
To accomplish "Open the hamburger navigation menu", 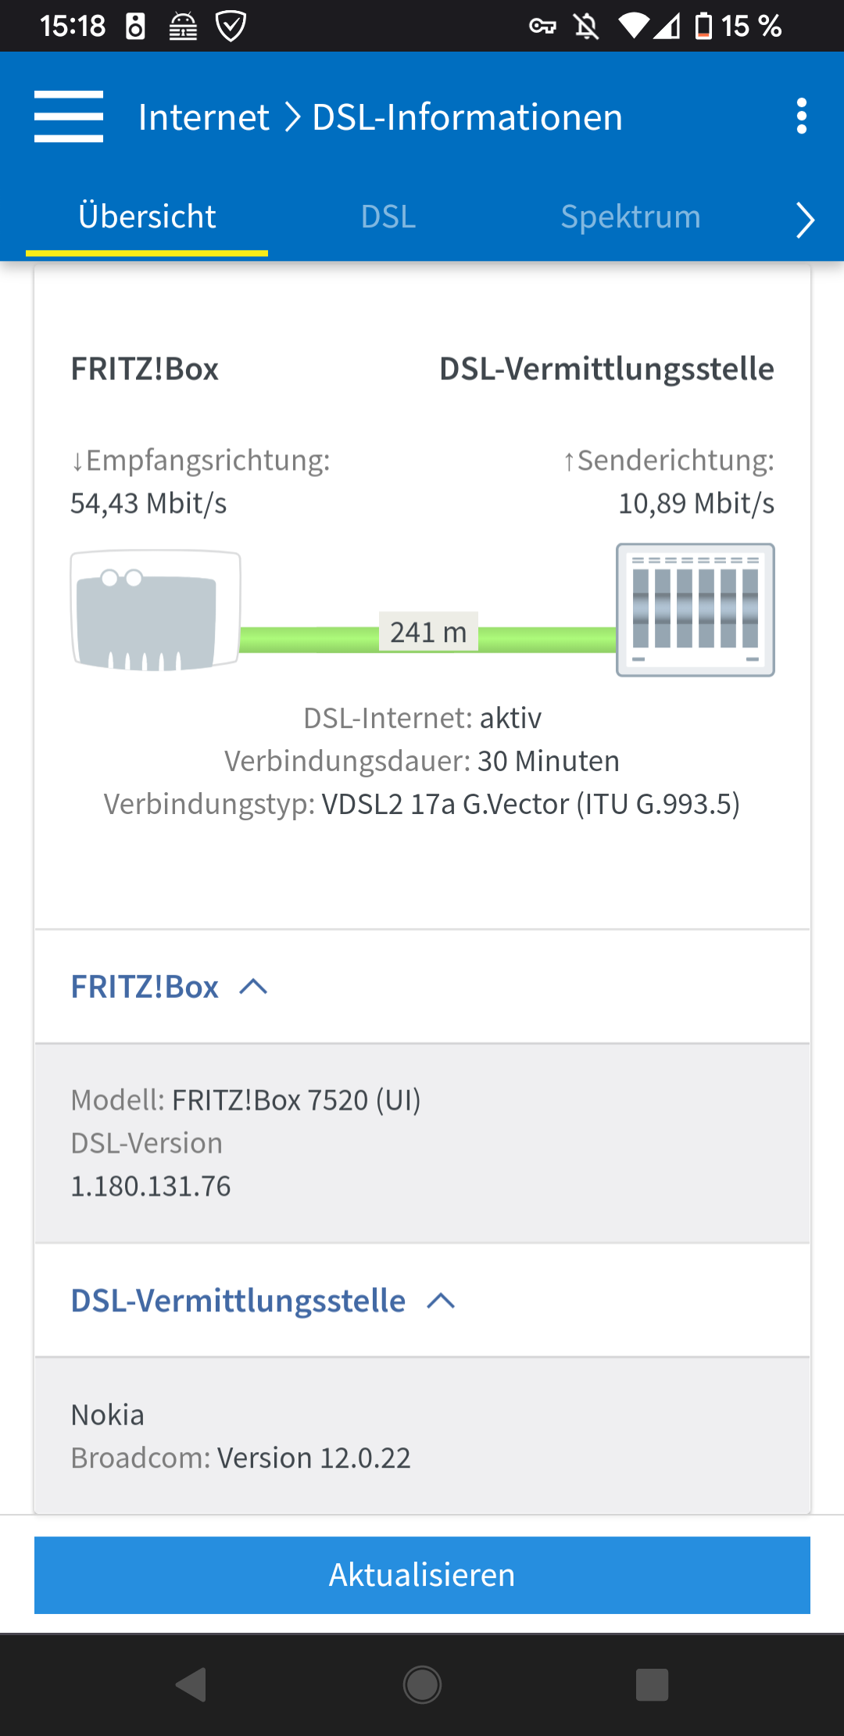I will coord(69,117).
